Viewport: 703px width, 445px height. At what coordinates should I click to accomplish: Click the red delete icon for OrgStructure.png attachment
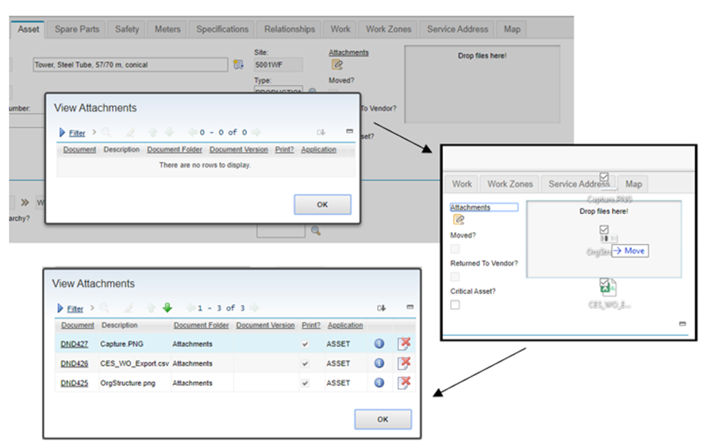pyautogui.click(x=404, y=382)
